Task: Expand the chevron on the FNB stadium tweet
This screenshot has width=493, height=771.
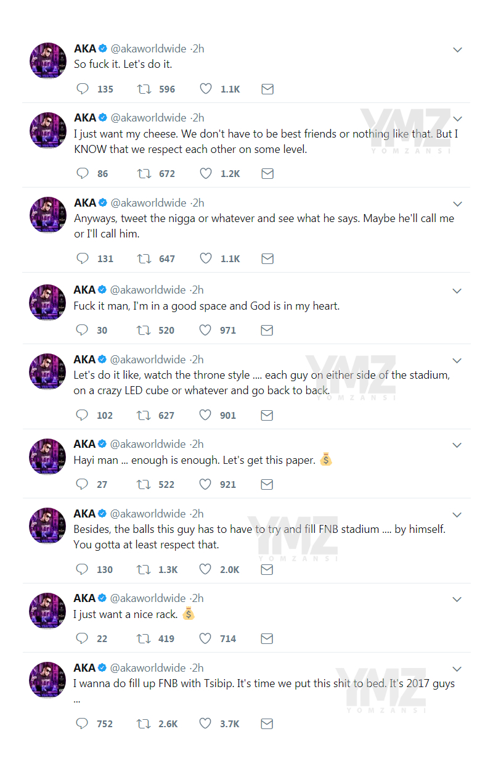Action: tap(457, 514)
